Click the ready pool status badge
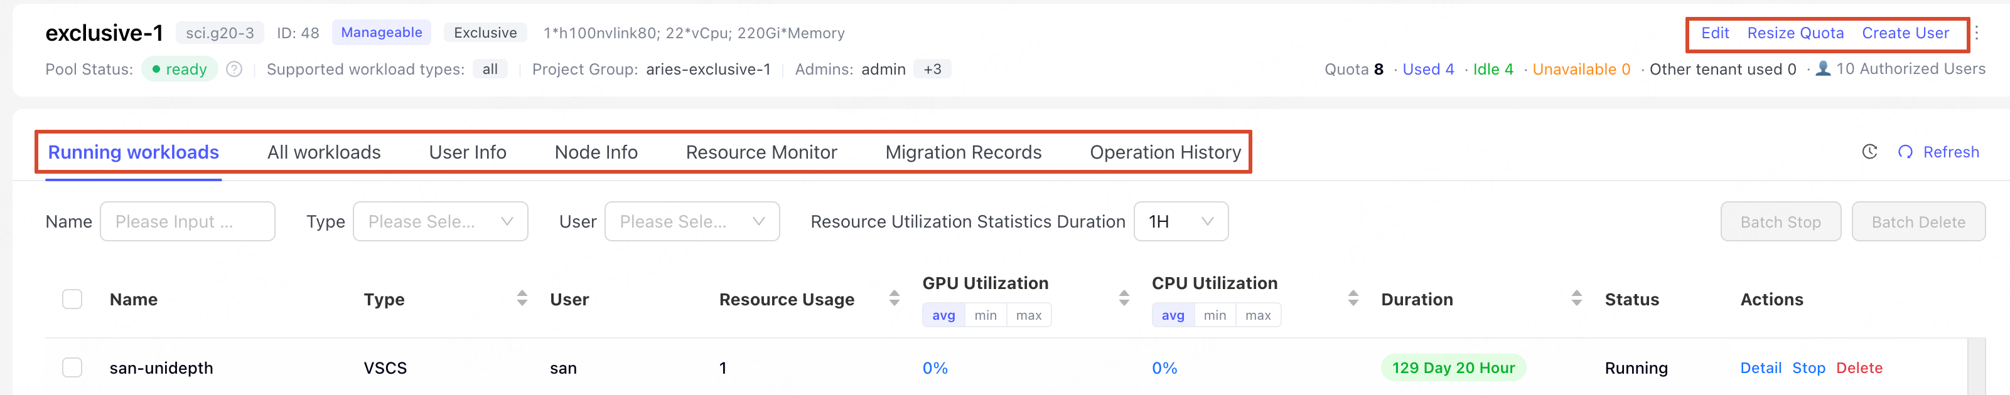The width and height of the screenshot is (2010, 395). click(180, 70)
